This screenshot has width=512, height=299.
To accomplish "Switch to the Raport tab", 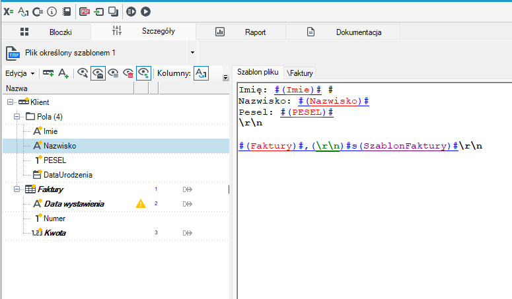I will tap(240, 32).
